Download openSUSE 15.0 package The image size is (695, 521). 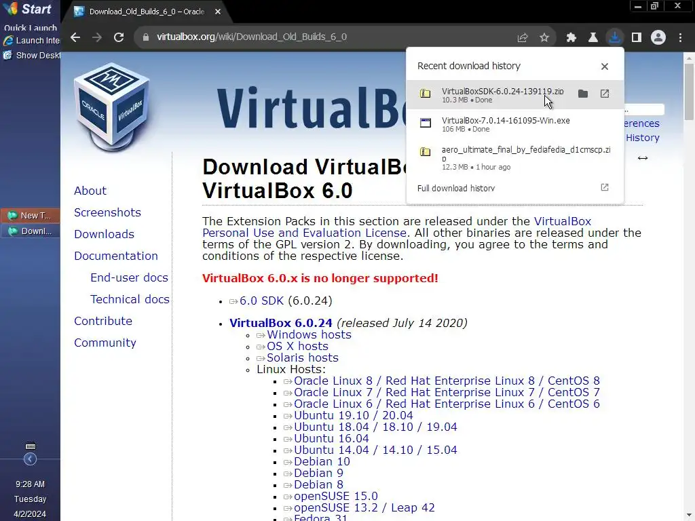pos(335,496)
